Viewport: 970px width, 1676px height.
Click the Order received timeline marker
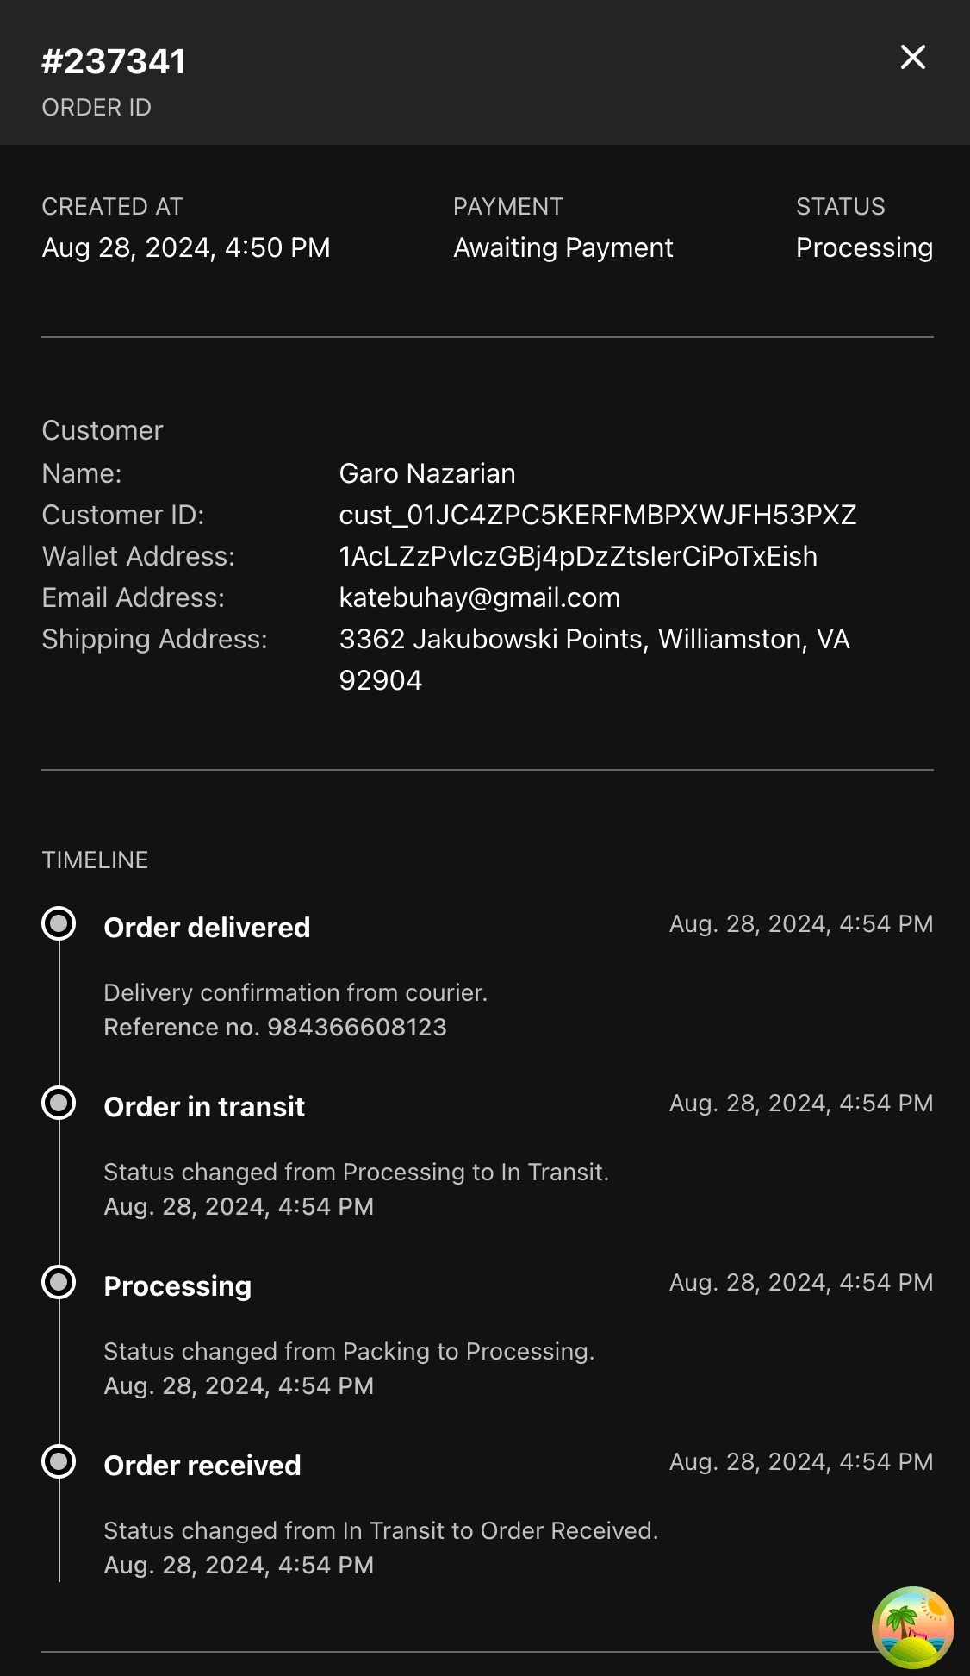tap(59, 1462)
